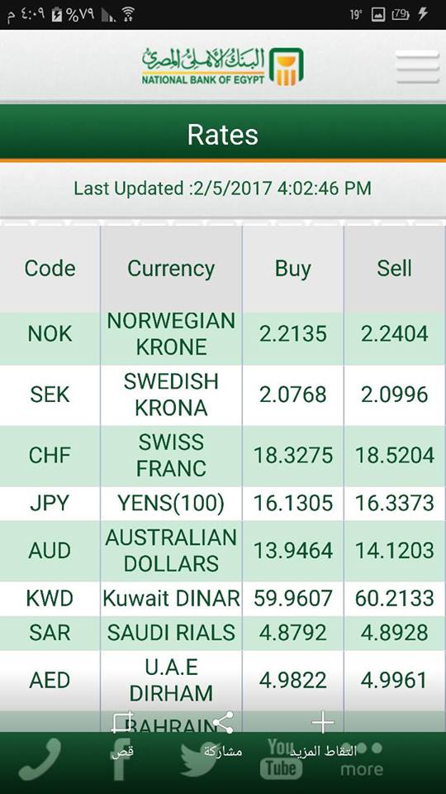
Task: Open the YouTube icon
Action: pos(281,758)
